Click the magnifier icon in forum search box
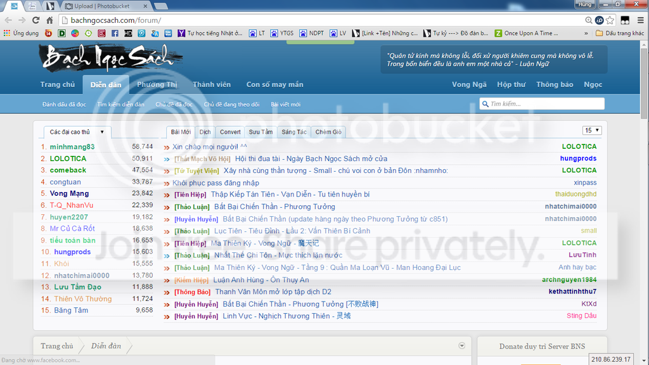This screenshot has width=649, height=365. pyautogui.click(x=485, y=104)
